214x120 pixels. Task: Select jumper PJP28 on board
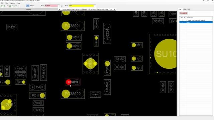pos(12,27)
